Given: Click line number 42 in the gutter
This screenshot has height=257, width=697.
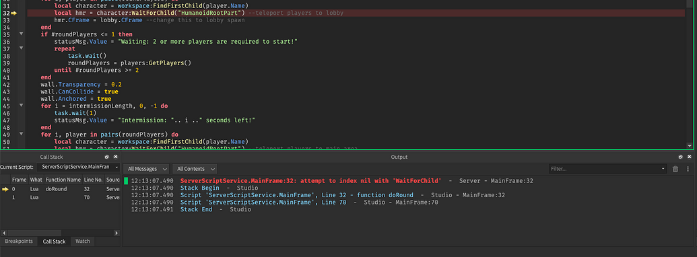Looking at the screenshot, I should click(x=6, y=84).
